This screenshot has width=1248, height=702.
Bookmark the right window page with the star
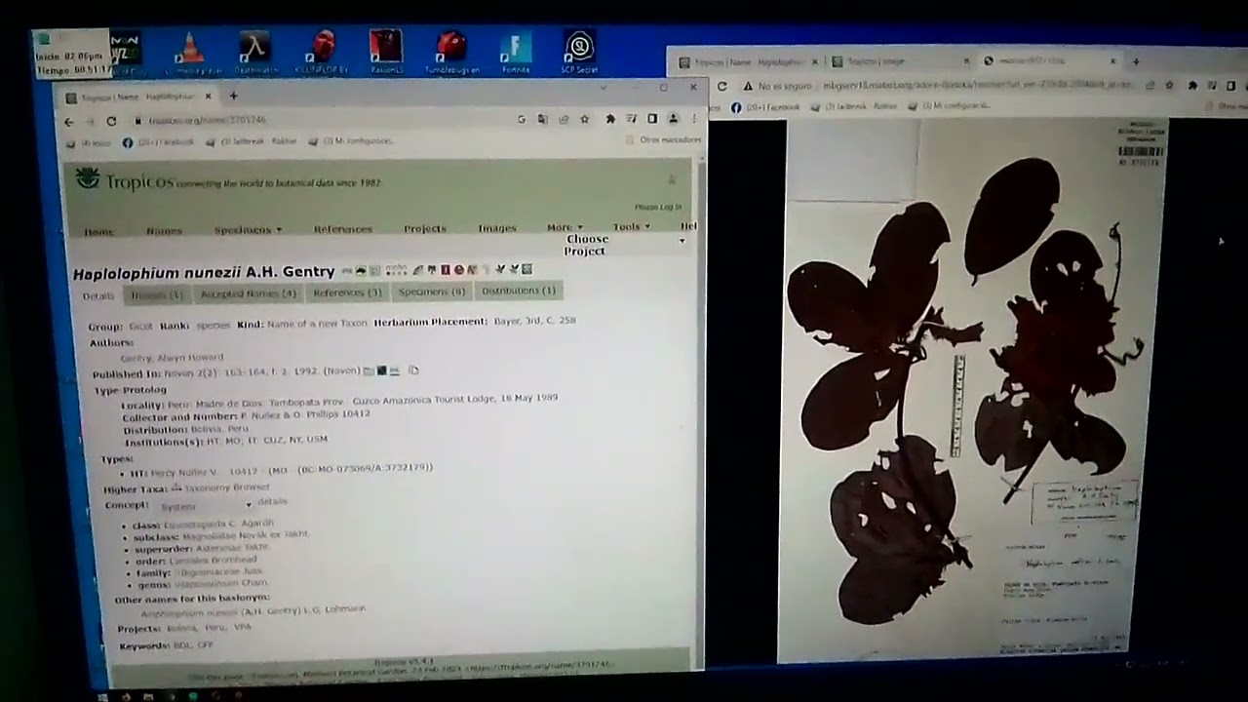tap(1169, 86)
